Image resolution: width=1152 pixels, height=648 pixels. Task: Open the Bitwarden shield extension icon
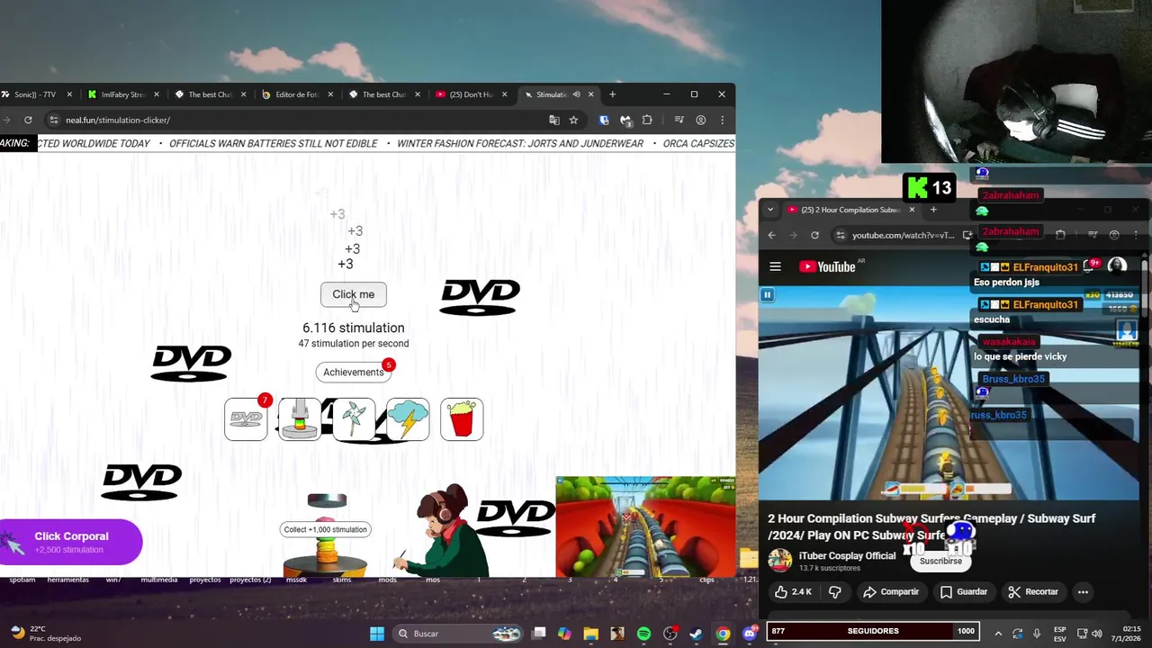click(x=604, y=120)
